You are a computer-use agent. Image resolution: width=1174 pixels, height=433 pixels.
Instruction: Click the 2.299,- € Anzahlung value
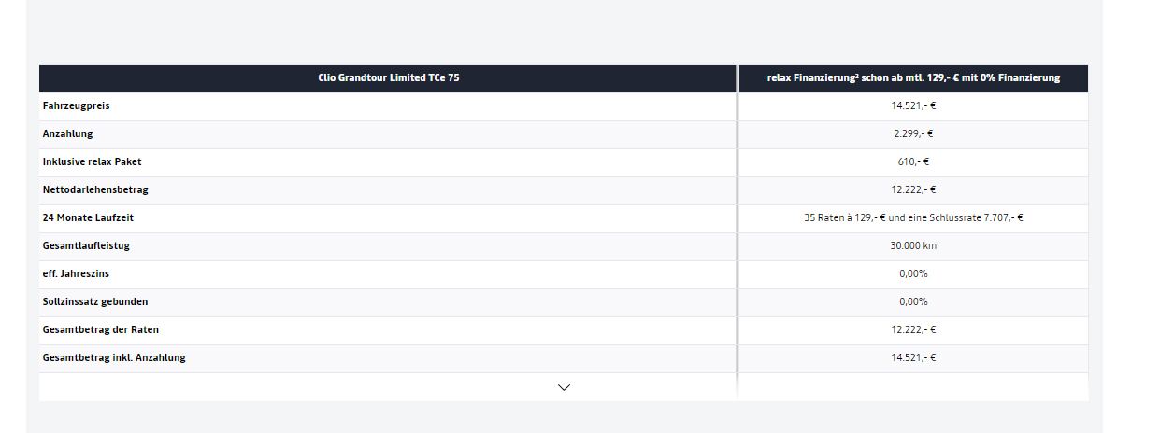point(913,134)
